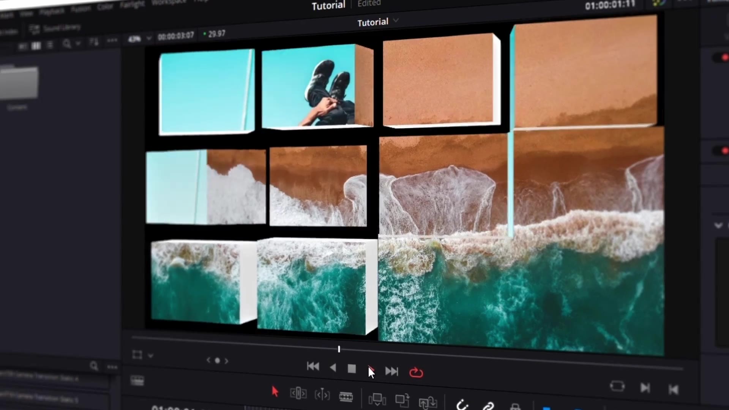Go to the previous edit using the left skip icon
This screenshot has width=729, height=410.
pyautogui.click(x=674, y=389)
